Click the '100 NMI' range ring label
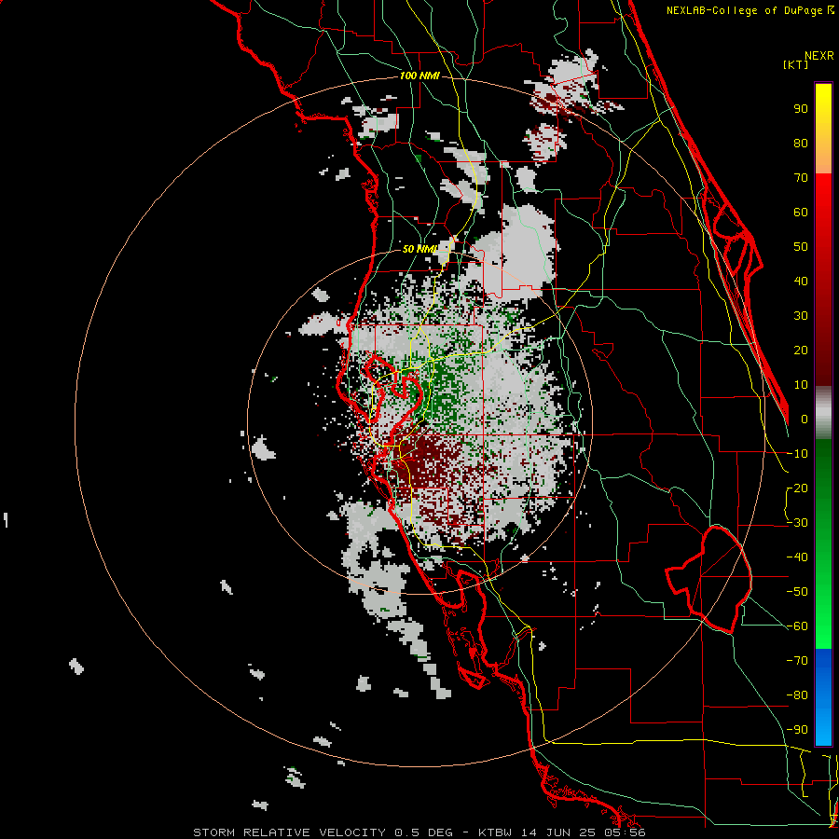Viewport: 839px width, 839px height. [x=419, y=76]
